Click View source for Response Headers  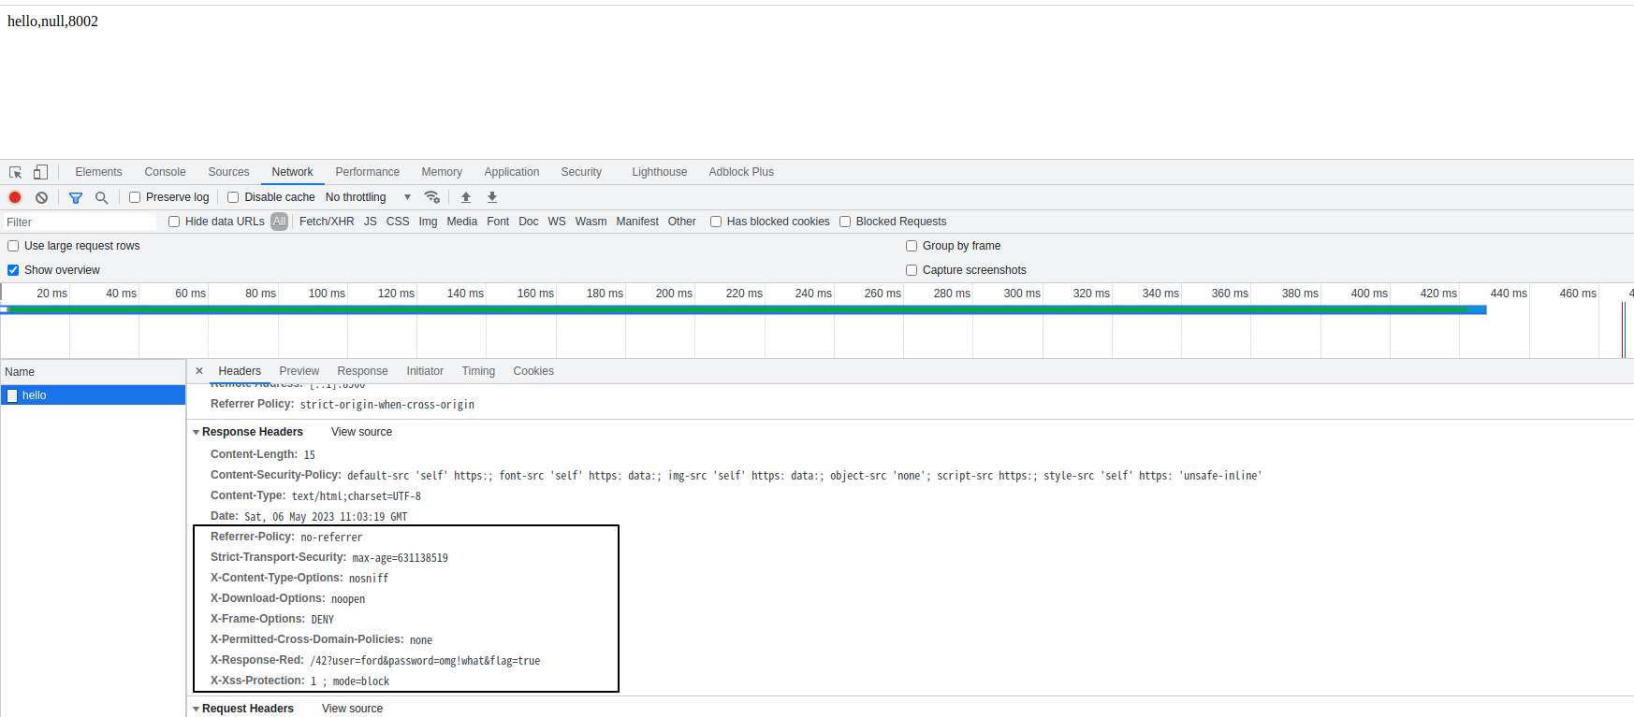pyautogui.click(x=361, y=432)
